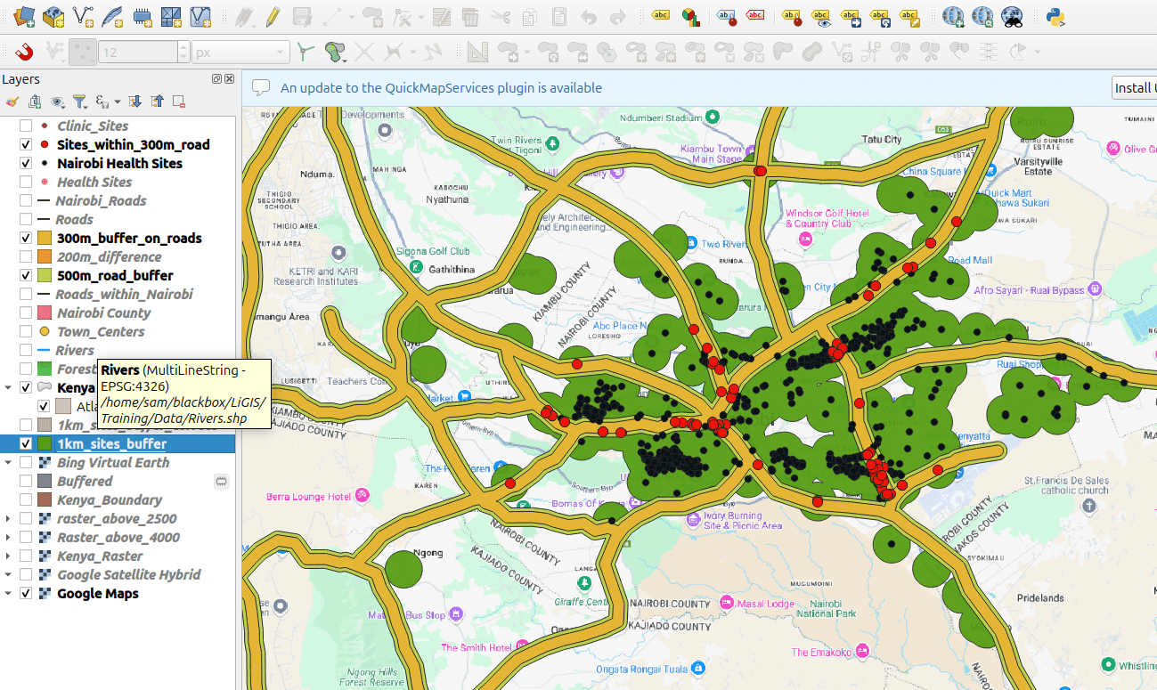Click the New Shapefile Layer icon
The height and width of the screenshot is (690, 1157).
coord(84,15)
